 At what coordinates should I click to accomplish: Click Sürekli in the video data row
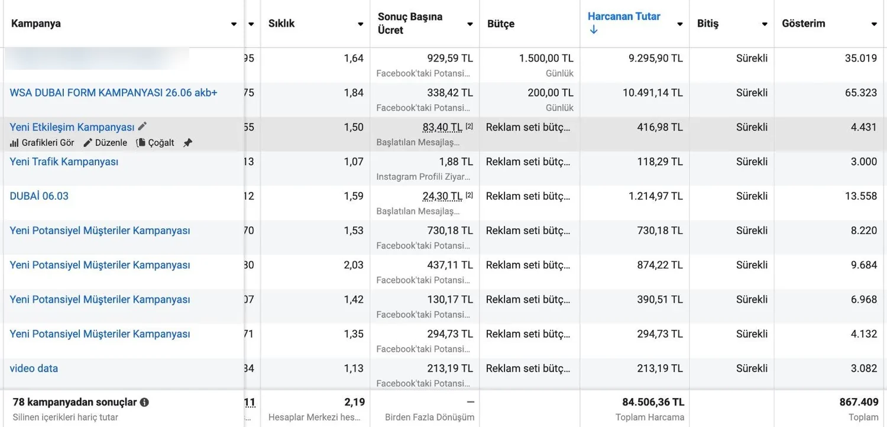752,368
